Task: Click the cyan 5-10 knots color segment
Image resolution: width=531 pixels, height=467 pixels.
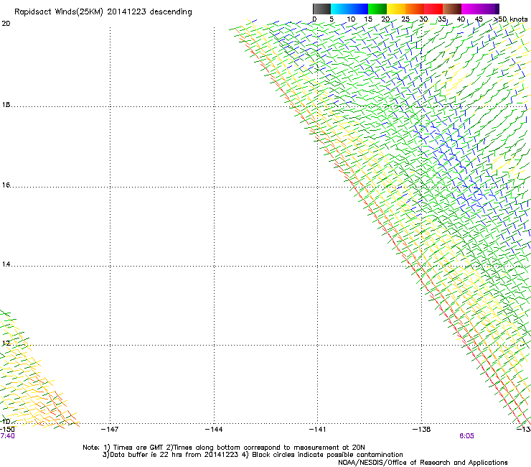Action: [340, 9]
